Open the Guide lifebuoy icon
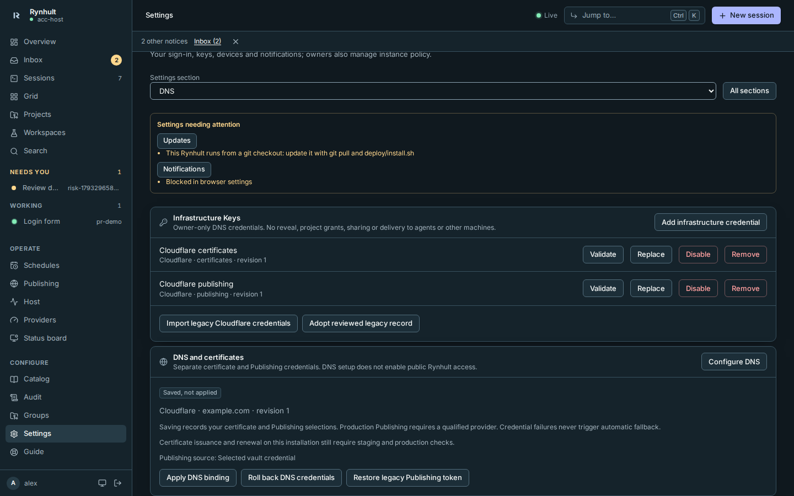Screen dimensions: 794x496 (x=14, y=452)
